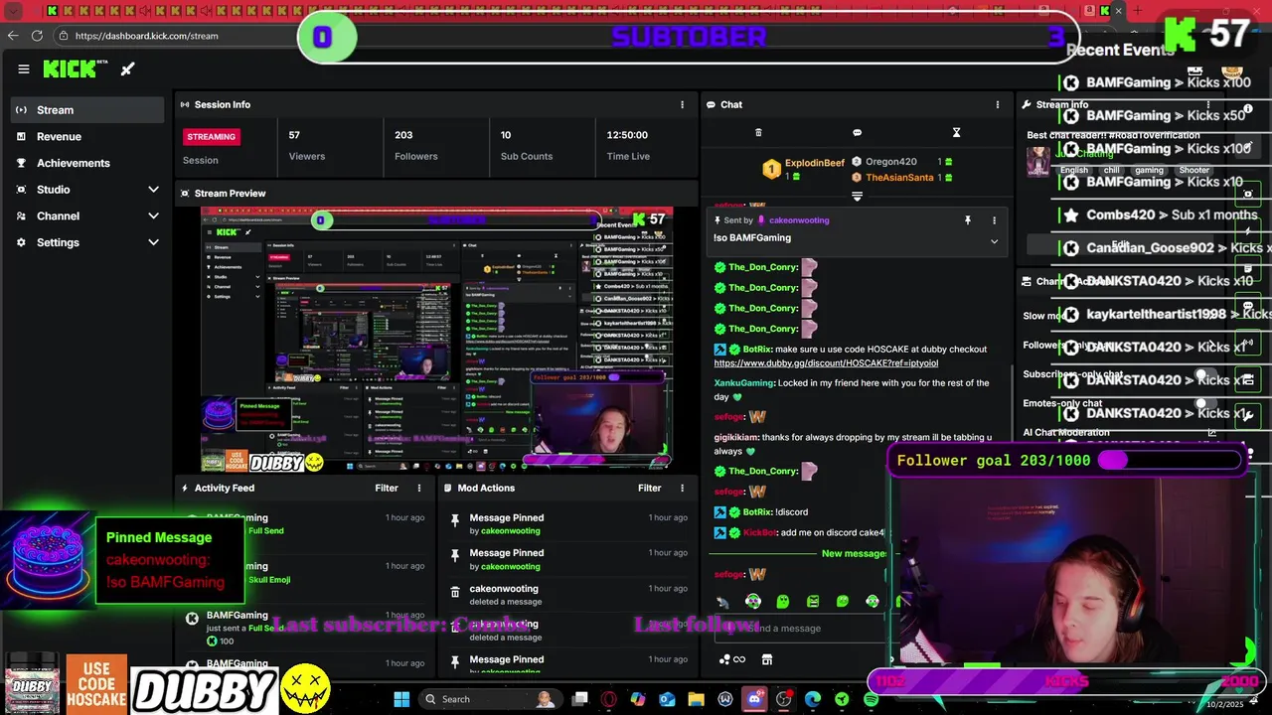Open Chat panel three-dot menu
1272x715 pixels.
(x=998, y=104)
